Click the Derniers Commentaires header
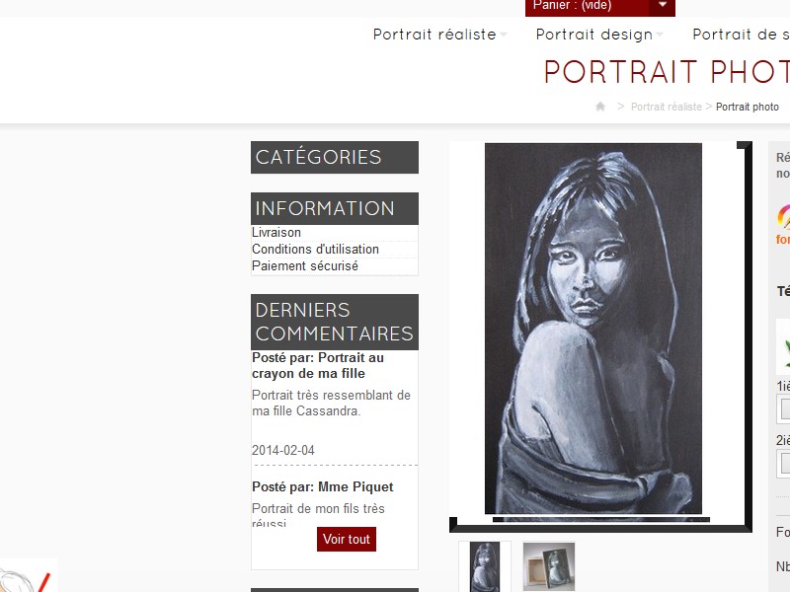The height and width of the screenshot is (592, 790). [335, 322]
